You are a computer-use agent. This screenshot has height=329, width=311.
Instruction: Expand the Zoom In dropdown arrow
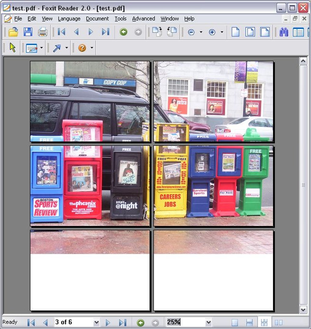(x=222, y=32)
